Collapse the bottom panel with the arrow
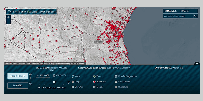The height and width of the screenshot is (101, 203). pos(197,63)
